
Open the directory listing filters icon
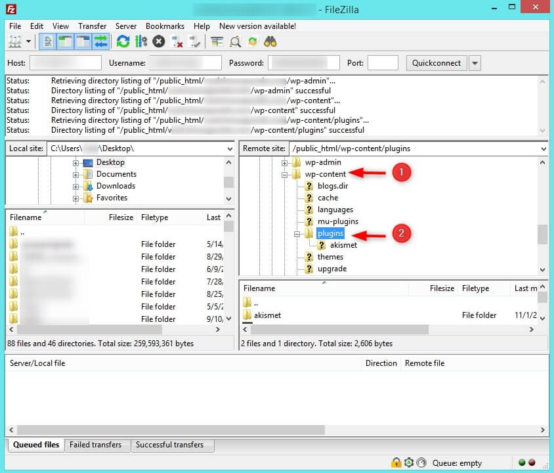pos(217,41)
